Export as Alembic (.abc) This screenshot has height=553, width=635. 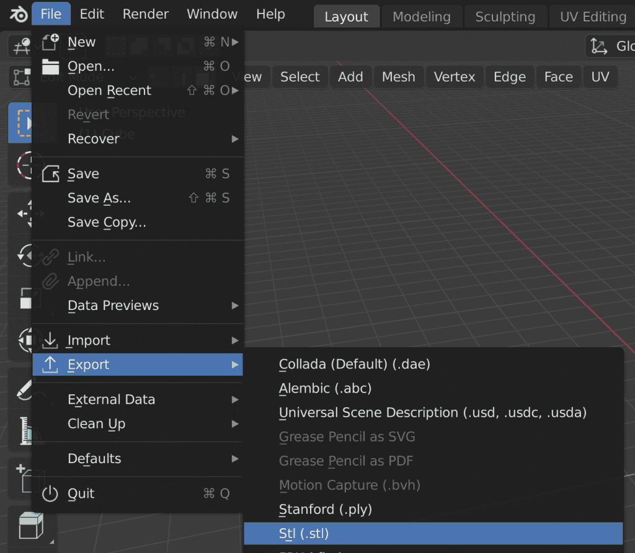click(x=433, y=388)
